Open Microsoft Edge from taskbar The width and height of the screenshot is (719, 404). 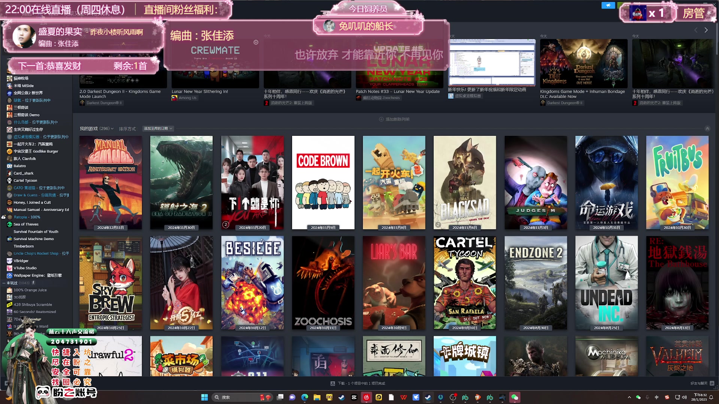[x=304, y=397]
